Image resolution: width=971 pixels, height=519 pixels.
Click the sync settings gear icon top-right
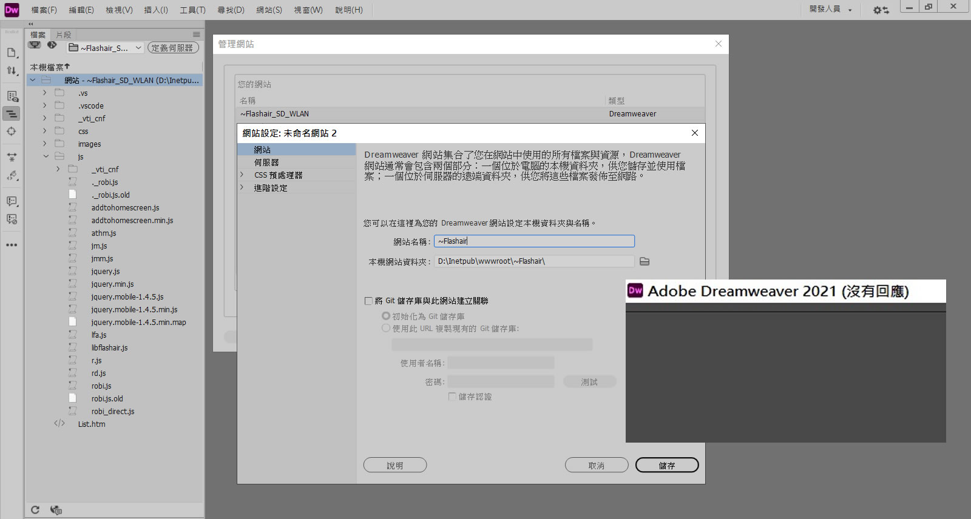881,10
